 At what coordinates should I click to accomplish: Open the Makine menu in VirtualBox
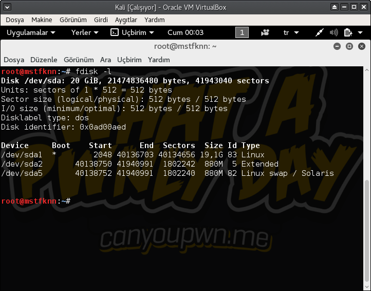(x=42, y=20)
